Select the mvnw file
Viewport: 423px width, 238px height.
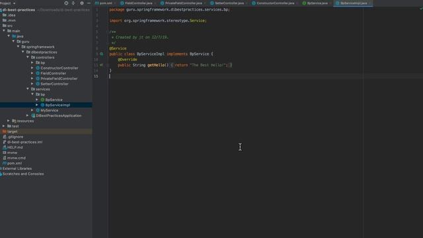click(x=12, y=153)
